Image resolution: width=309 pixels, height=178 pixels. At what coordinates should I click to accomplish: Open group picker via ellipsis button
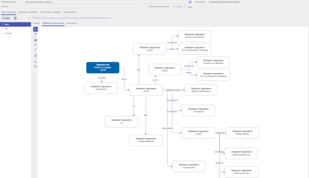[143, 6]
